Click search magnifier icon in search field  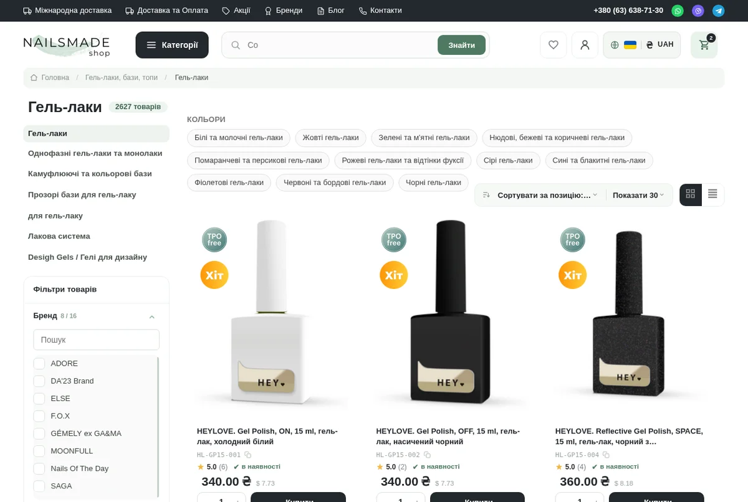coord(236,45)
